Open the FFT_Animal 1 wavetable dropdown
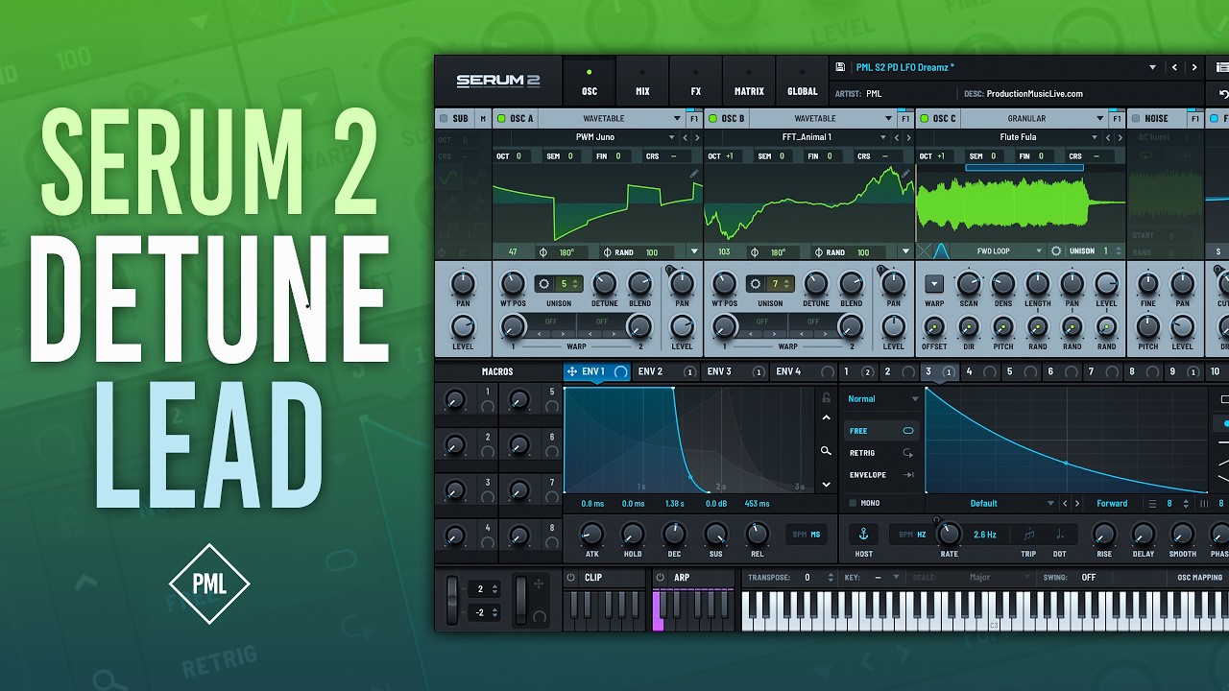Viewport: 1229px width, 691px height. tap(807, 137)
